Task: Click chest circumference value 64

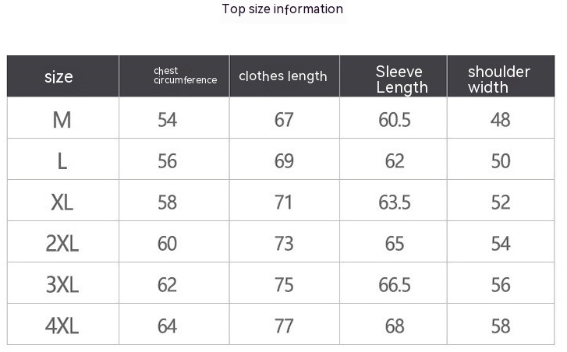Action: (x=167, y=326)
